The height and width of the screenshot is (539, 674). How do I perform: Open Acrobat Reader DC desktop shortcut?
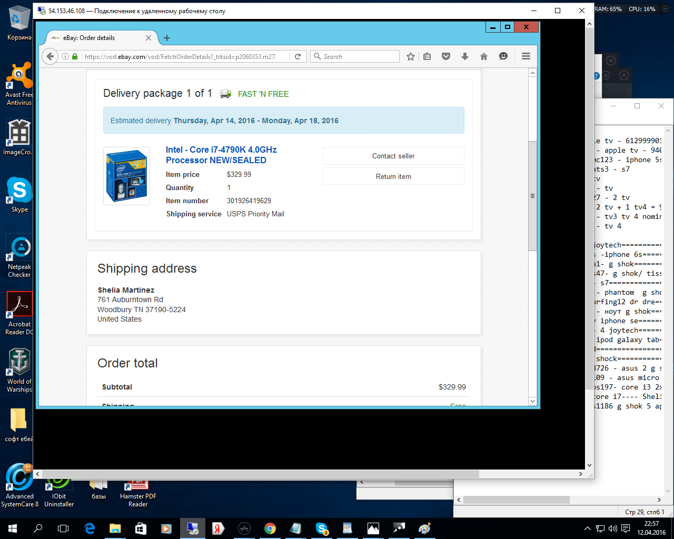click(x=19, y=313)
